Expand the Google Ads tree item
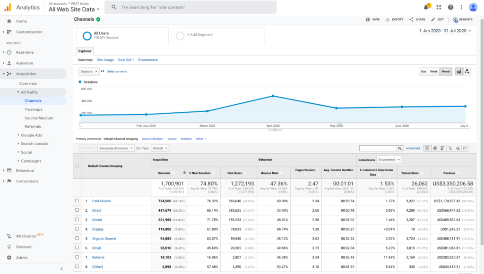 tap(18, 135)
